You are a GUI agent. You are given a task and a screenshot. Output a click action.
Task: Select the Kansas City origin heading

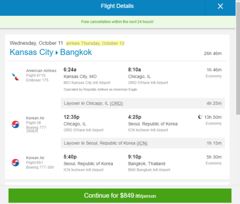tap(32, 52)
